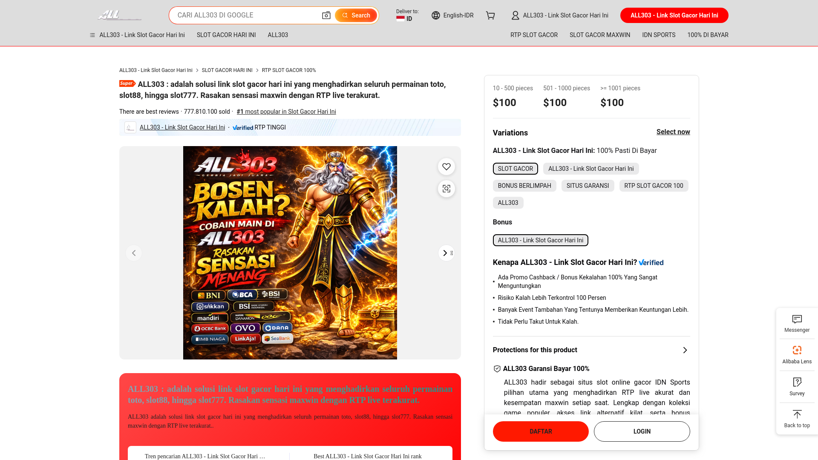Screen dimensions: 818x460
Task: Click the heart favorite icon on product image
Action: [x=446, y=167]
